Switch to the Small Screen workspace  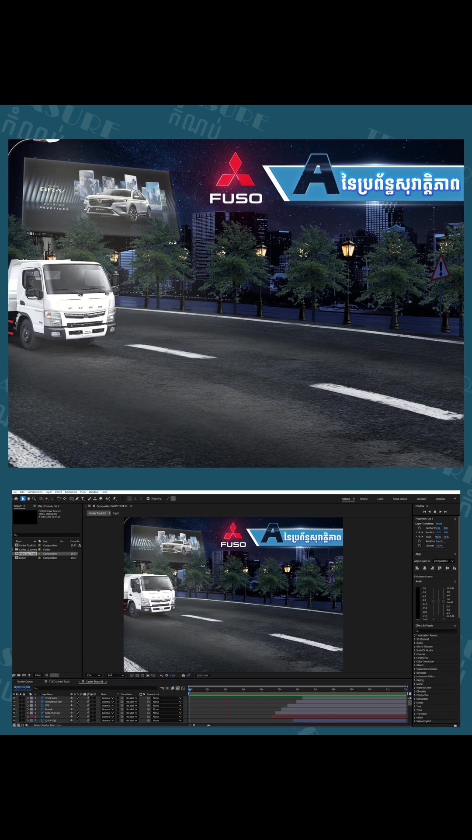click(x=400, y=499)
